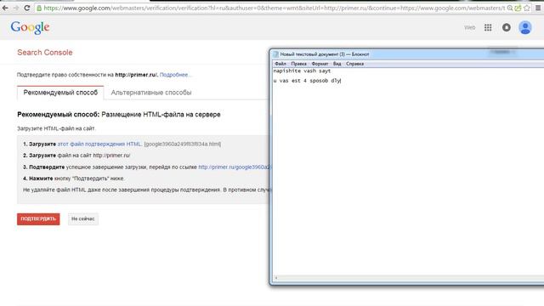544x306 pixels.
Task: Select the Рекомендуемый способ tab
Action: click(60, 93)
